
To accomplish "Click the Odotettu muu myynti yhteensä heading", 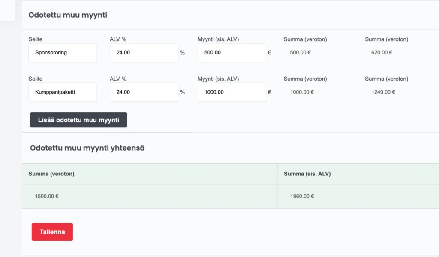I will 87,148.
